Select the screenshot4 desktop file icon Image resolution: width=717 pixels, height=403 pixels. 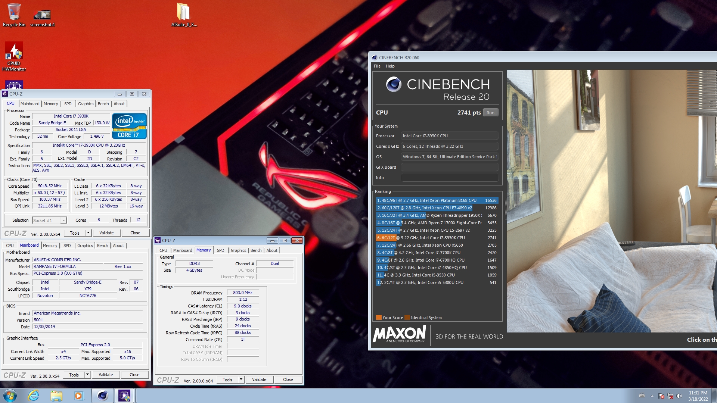click(42, 18)
